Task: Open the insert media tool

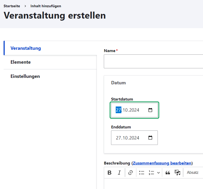Action: tap(177, 173)
